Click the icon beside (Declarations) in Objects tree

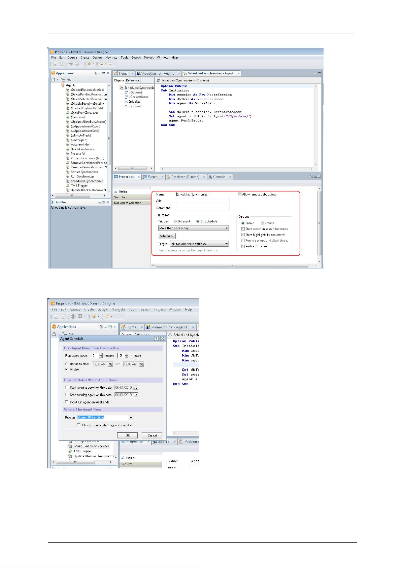point(126,97)
